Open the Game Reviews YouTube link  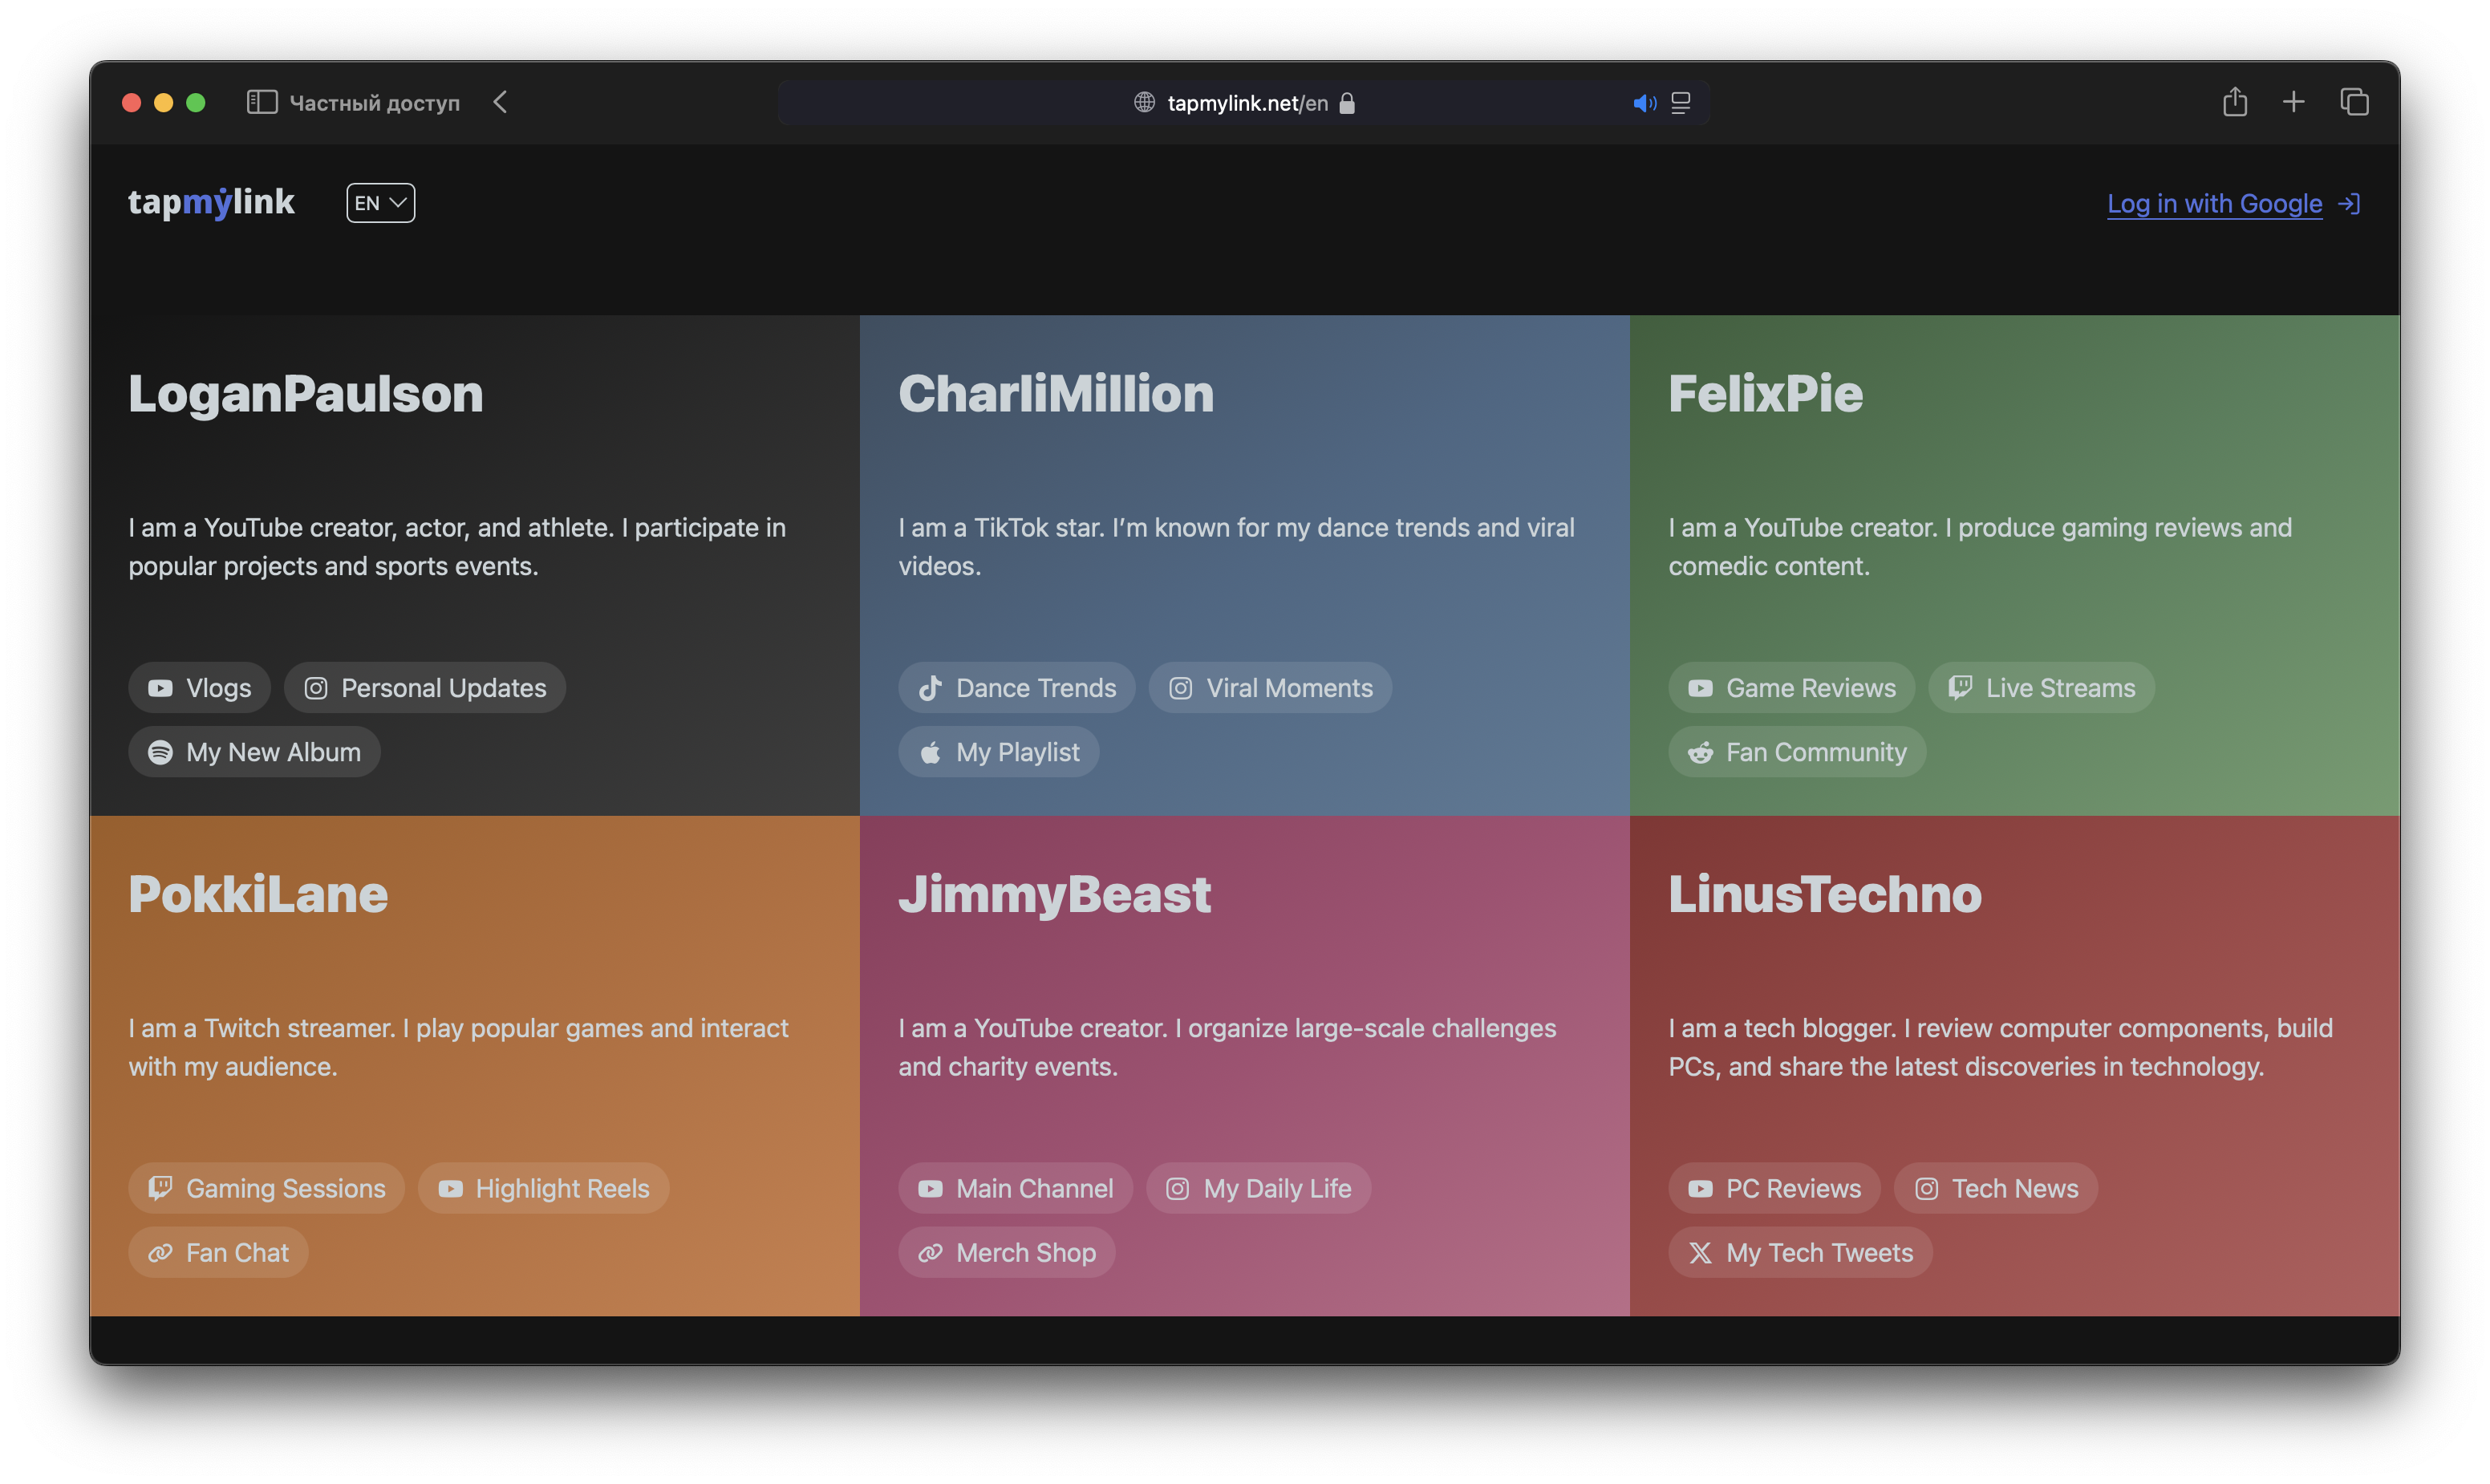coord(1792,688)
